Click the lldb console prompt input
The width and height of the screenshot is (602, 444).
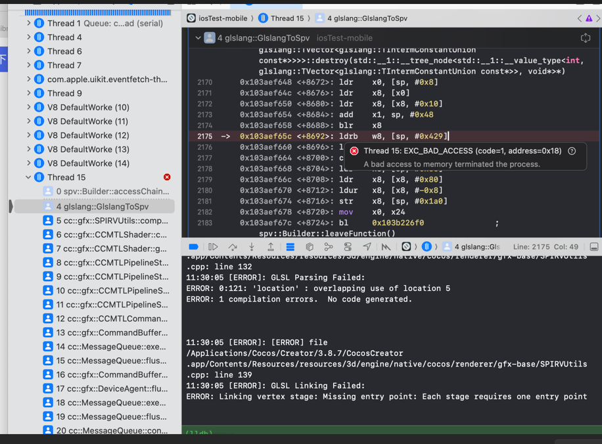(392, 430)
